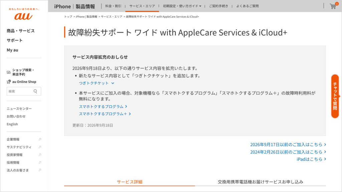
Task: Open ニュースセンター link
Action: 19,109
